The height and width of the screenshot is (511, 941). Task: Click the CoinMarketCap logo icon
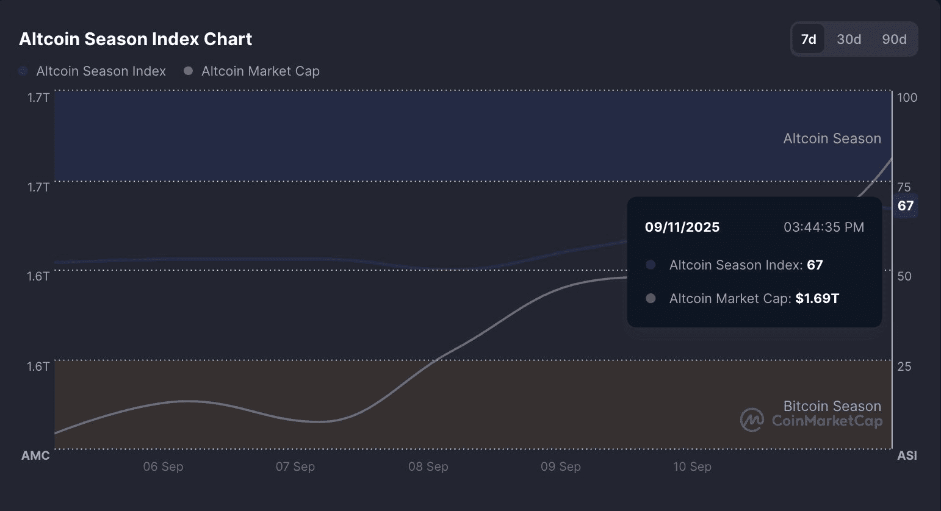[752, 420]
